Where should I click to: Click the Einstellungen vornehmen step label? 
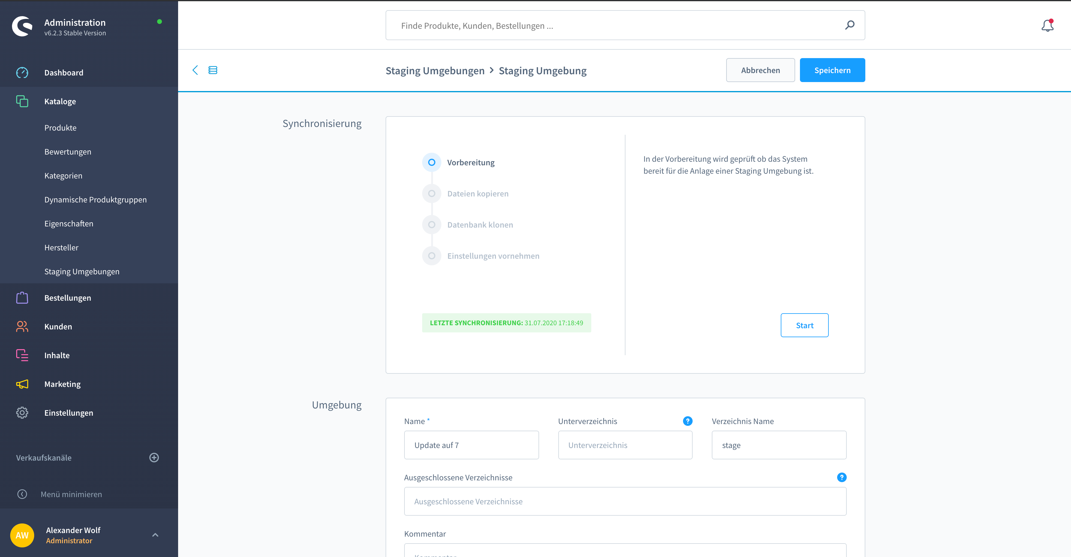coord(493,256)
